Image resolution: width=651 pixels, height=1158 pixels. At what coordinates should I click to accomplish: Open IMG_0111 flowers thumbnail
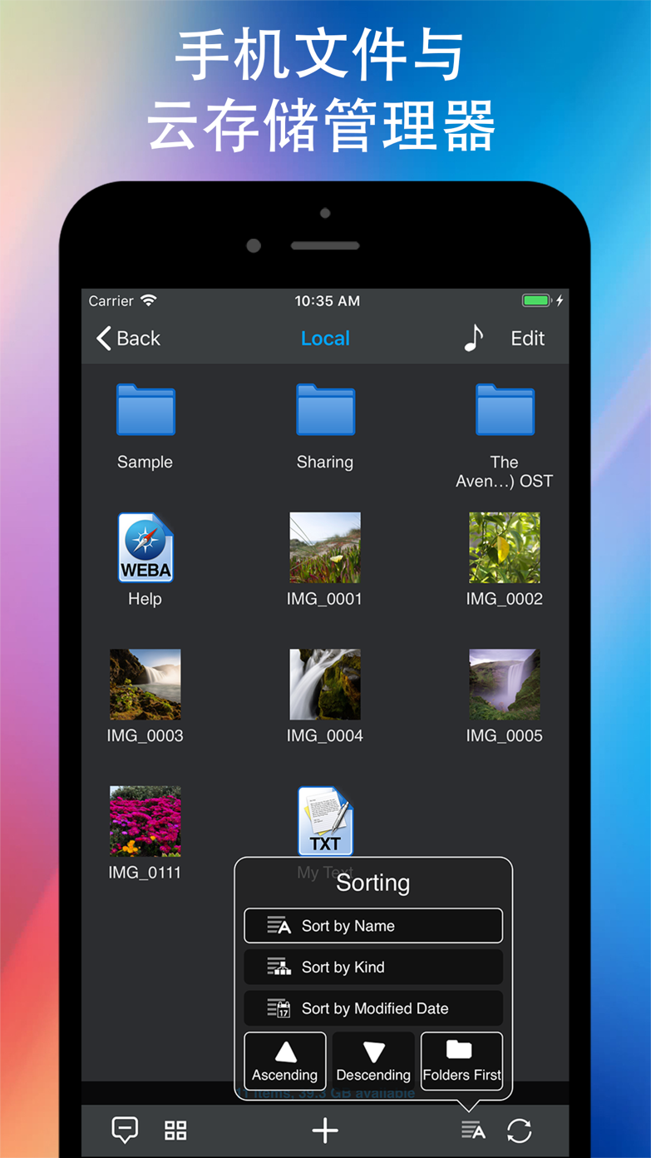pos(145,821)
